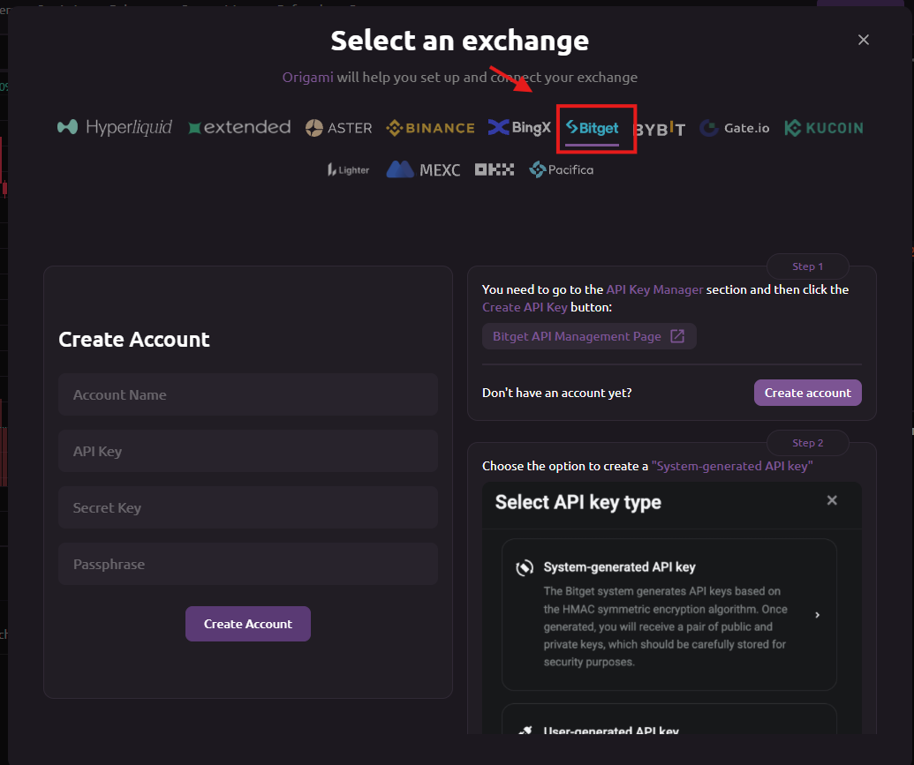Click the Select API key type heading

pyautogui.click(x=578, y=502)
